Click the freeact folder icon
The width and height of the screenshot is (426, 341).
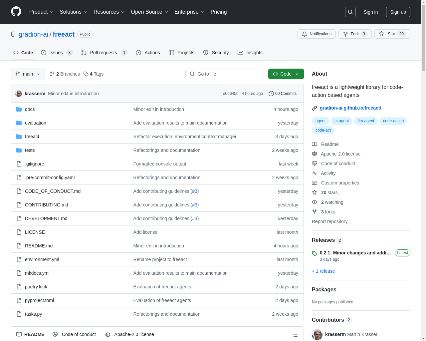tap(19, 137)
